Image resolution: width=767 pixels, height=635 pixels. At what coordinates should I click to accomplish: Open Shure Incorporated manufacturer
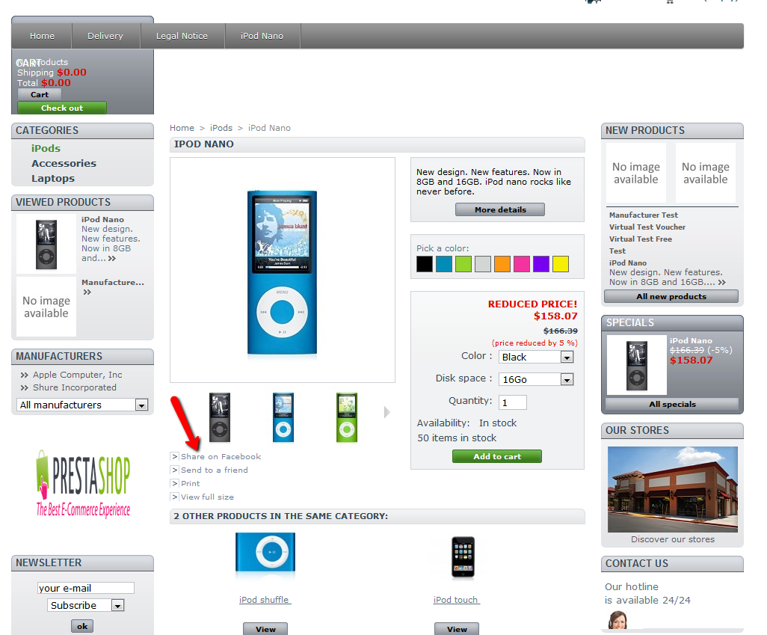74,387
